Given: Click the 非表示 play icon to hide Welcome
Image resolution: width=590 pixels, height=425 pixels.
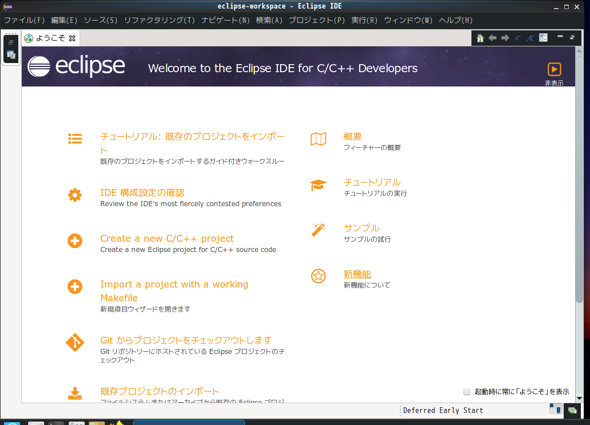Looking at the screenshot, I should (x=554, y=69).
